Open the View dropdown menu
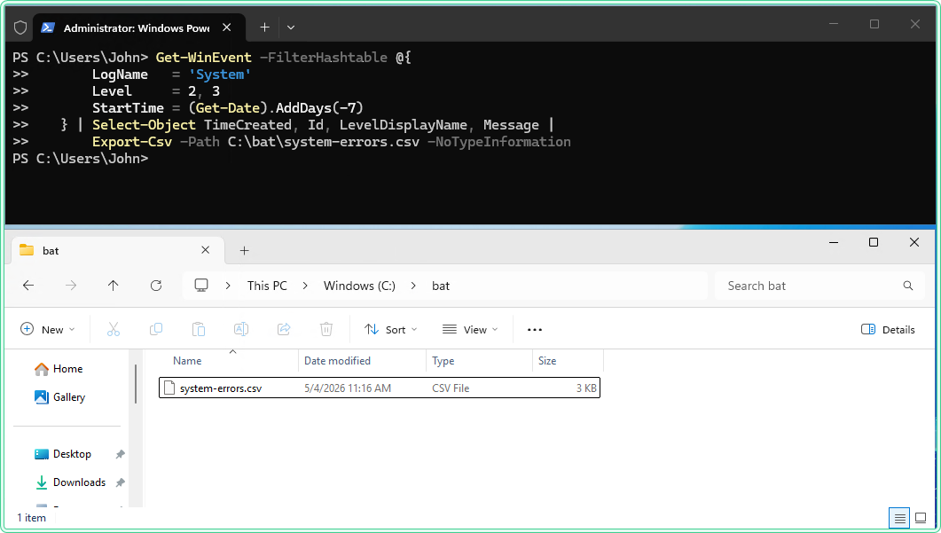 pos(470,330)
